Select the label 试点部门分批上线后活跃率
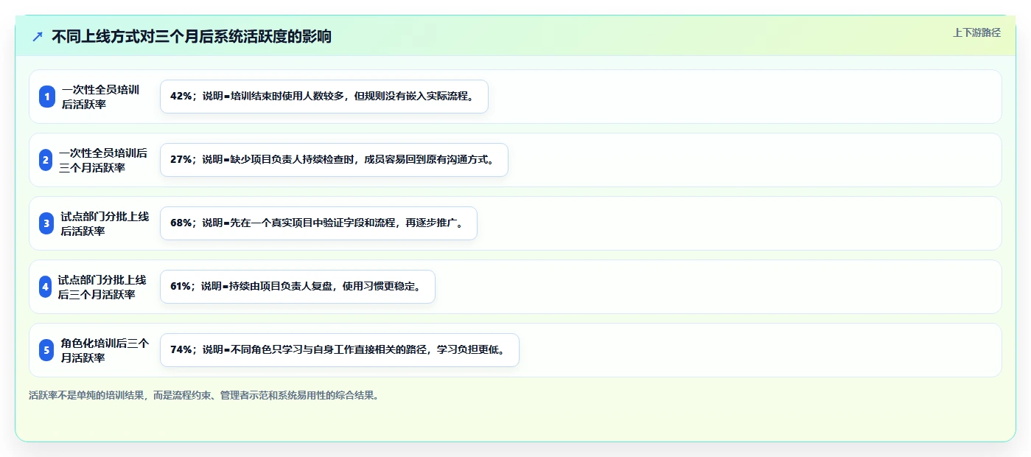Screen dimensions: 1031x457 pyautogui.click(x=105, y=223)
